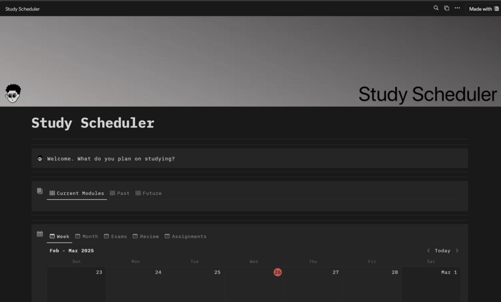Viewport: 501px width, 302px height.
Task: Advance to next week using right chevron
Action: click(x=457, y=251)
